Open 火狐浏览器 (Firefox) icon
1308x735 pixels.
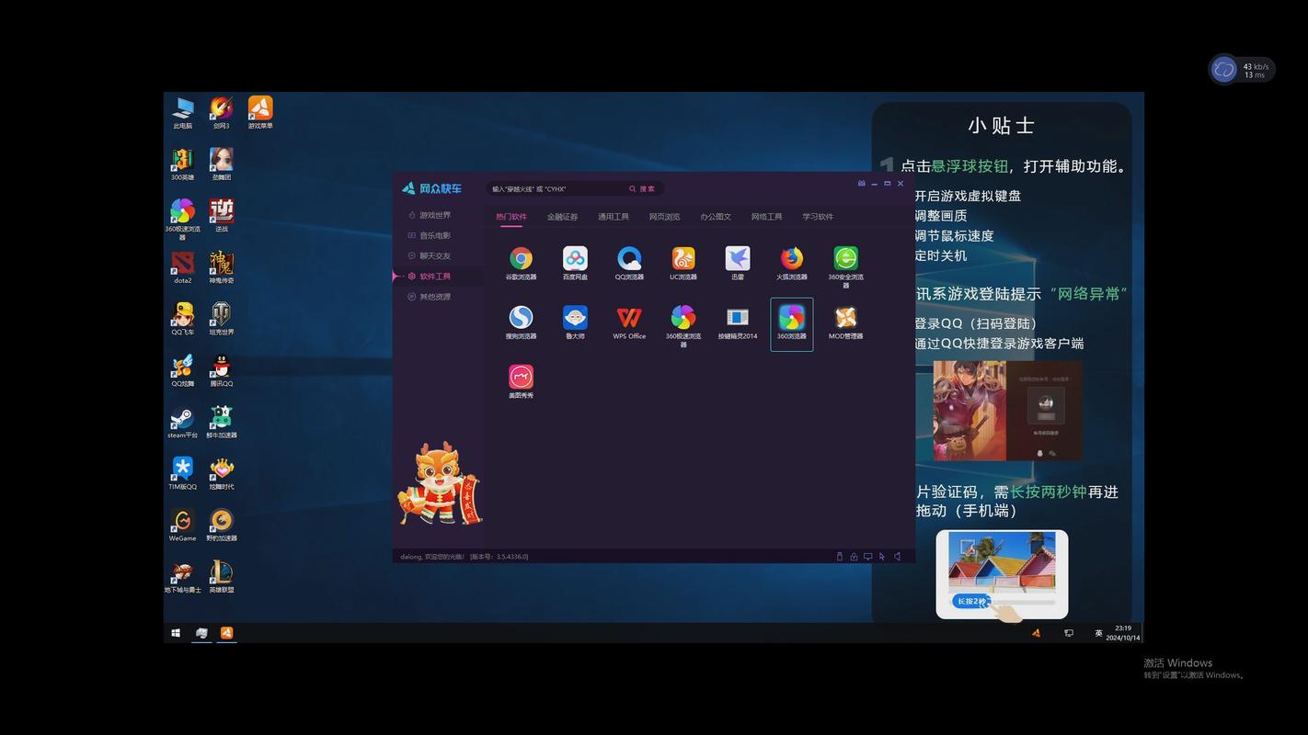790,259
